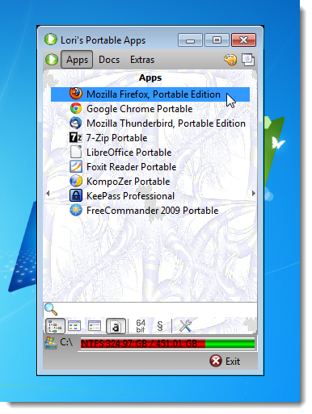
Task: Select the third window layout view icon
Action: (95, 326)
